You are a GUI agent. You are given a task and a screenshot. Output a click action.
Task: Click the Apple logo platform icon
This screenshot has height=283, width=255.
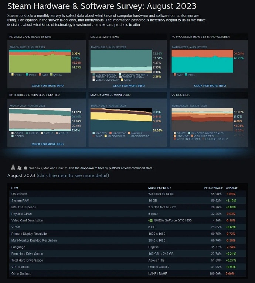25,168
